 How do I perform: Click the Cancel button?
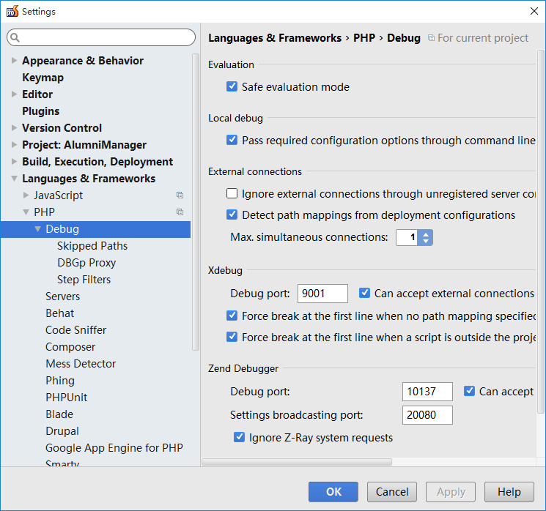coord(392,491)
